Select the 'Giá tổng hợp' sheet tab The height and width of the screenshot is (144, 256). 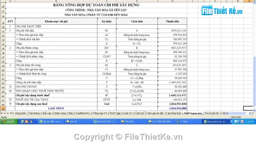pyautogui.click(x=174, y=113)
